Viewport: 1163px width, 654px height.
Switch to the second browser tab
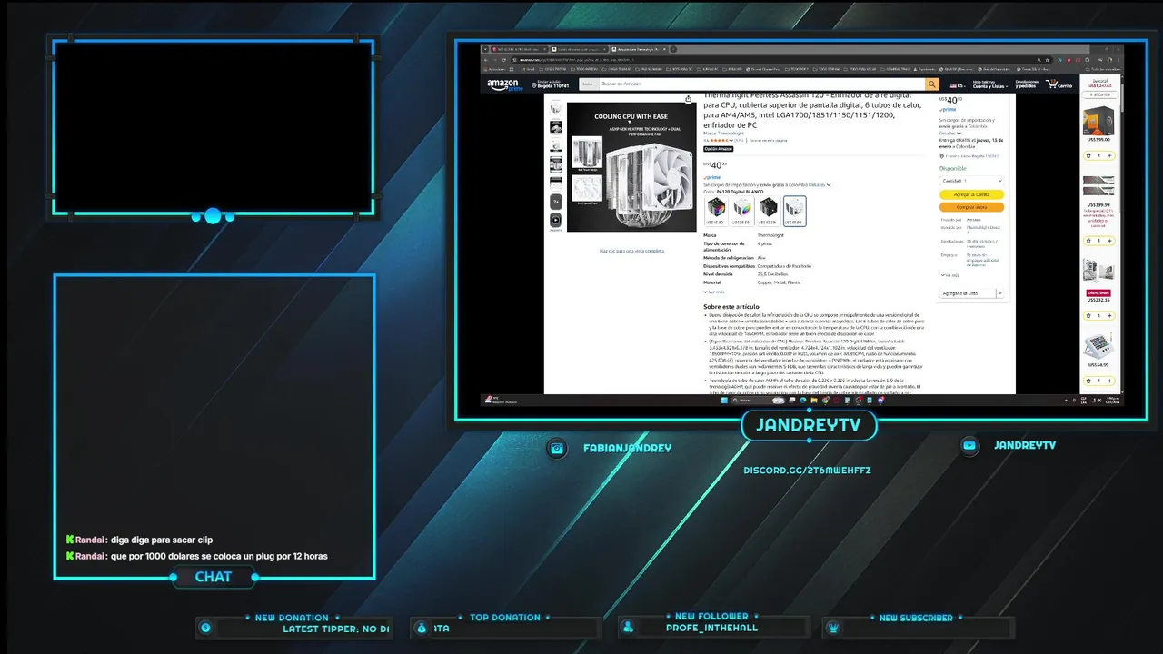(x=578, y=49)
